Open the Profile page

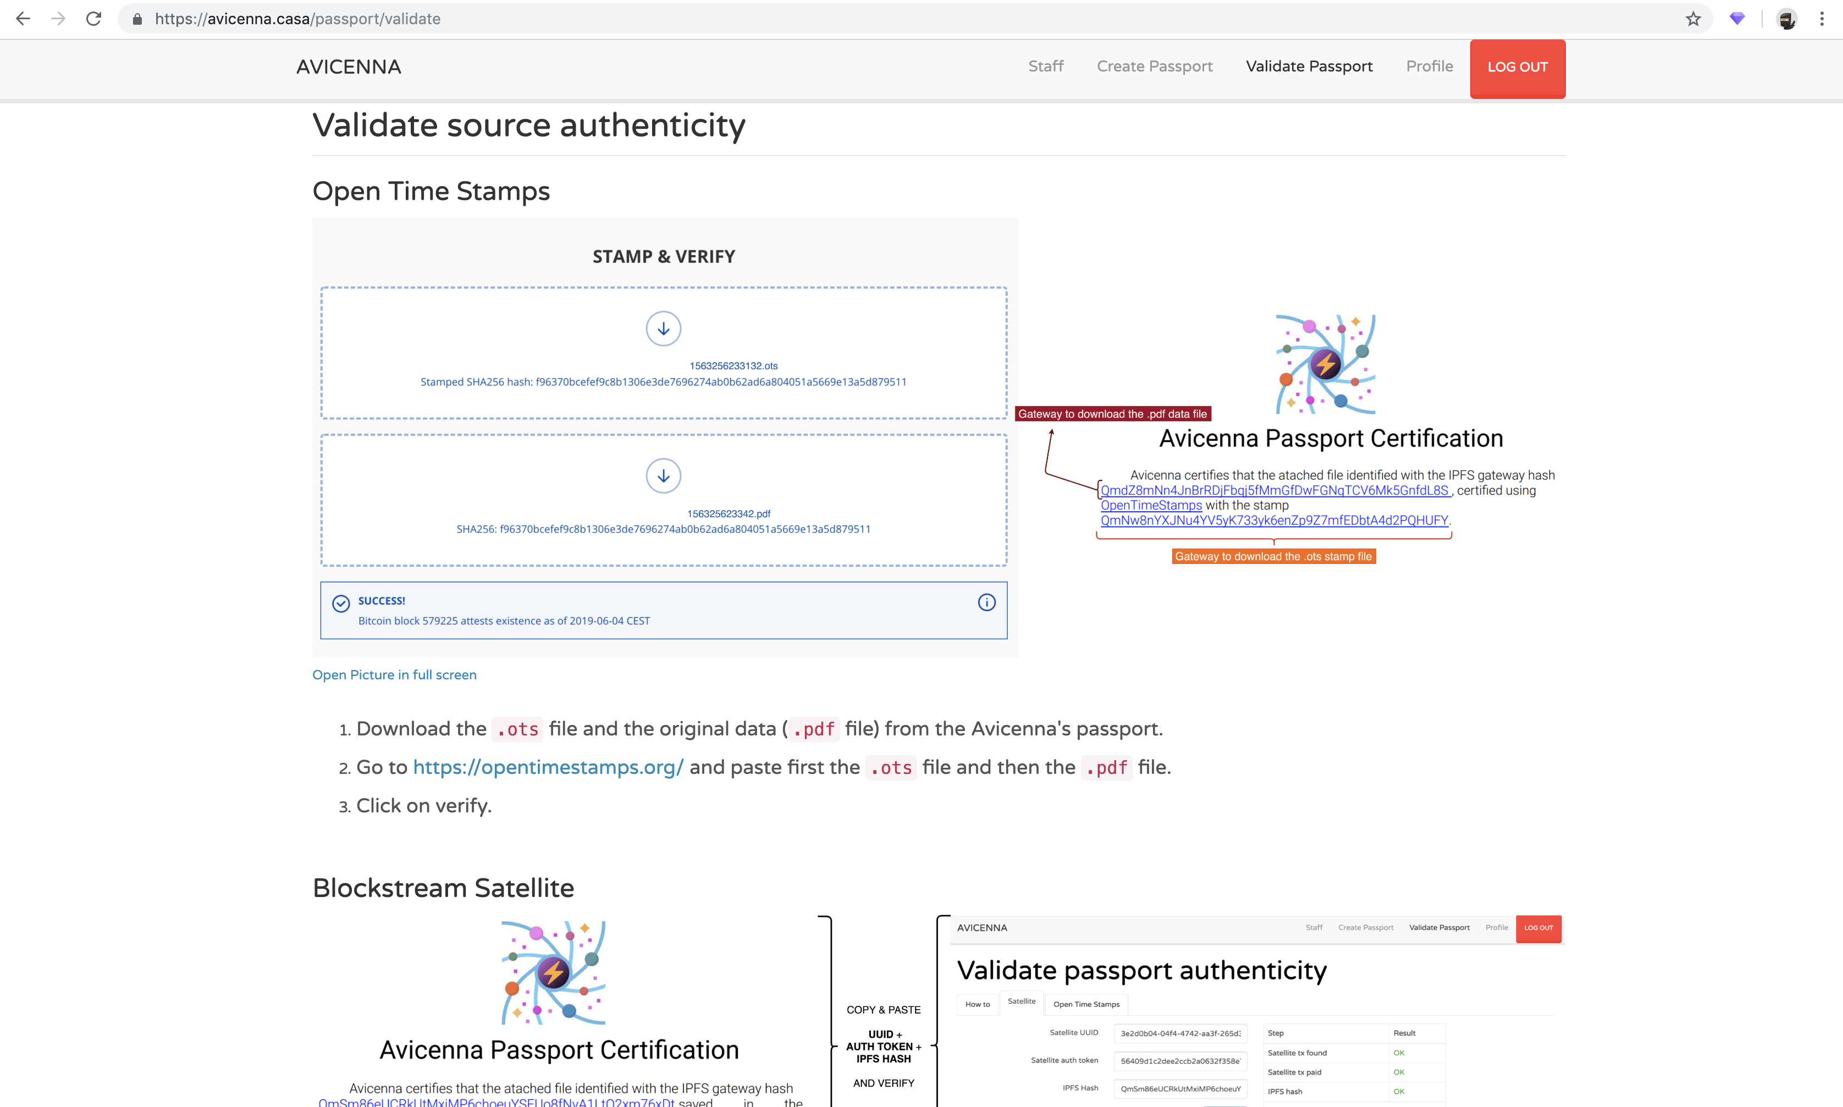(1429, 67)
